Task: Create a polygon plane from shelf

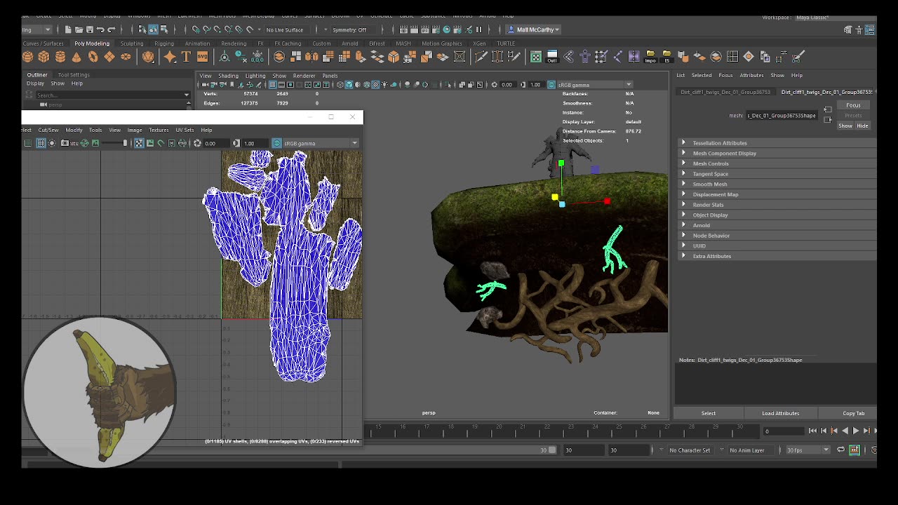Action: point(109,57)
